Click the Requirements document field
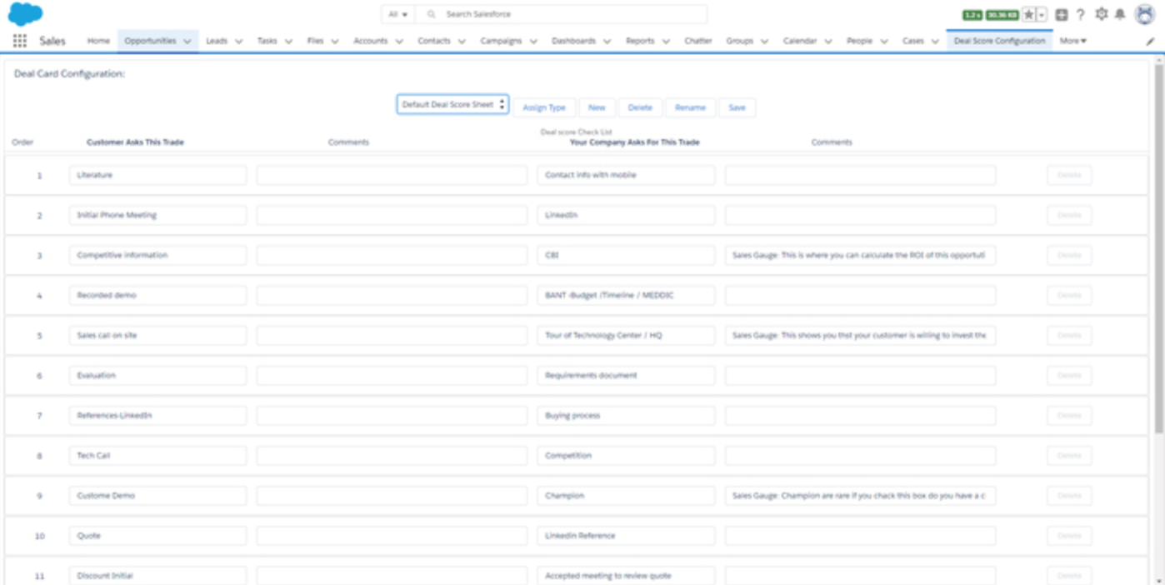 pyautogui.click(x=626, y=375)
